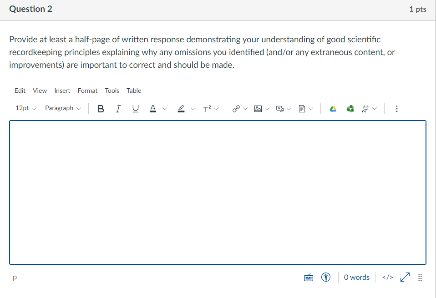Open Google Drive from the toolbar

[x=333, y=108]
